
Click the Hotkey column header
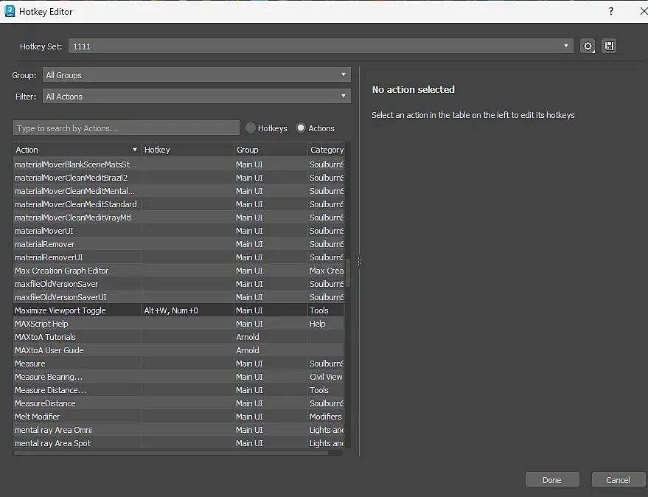click(187, 150)
